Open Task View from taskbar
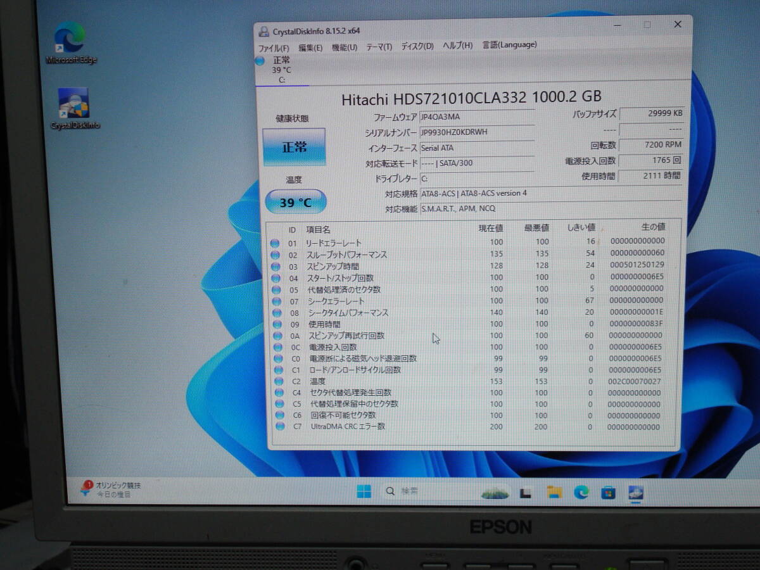This screenshot has height=570, width=760. coord(525,493)
